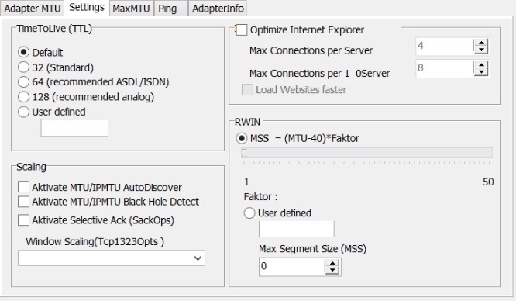Viewport: 516px width, 301px height.
Task: Select the Settings tab
Action: [87, 7]
